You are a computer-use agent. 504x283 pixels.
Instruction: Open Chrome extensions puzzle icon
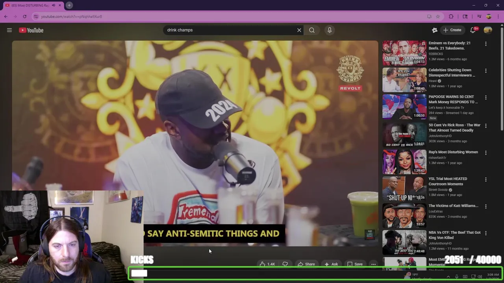pyautogui.click(x=451, y=17)
